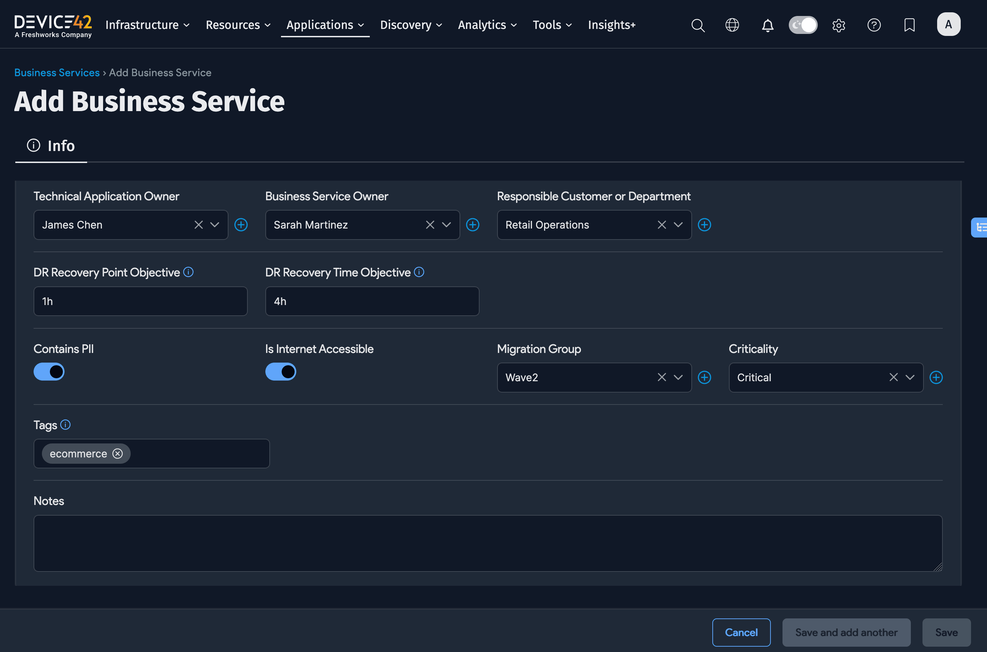The height and width of the screenshot is (652, 987).
Task: Disable the Contains PII toggle
Action: [x=49, y=371]
